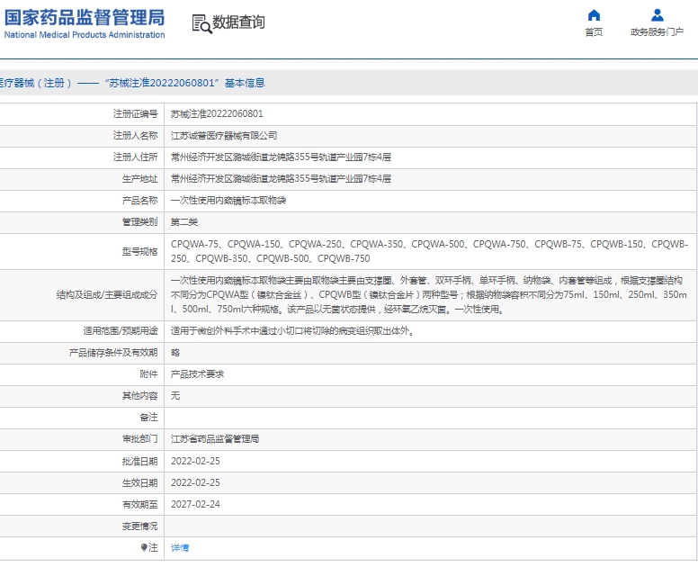698x567 pixels.
Task: Click the 适用范围 intended use text
Action: pyautogui.click(x=292, y=330)
